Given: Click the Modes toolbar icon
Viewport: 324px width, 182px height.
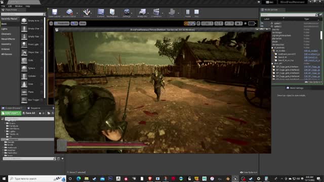Looking at the screenshot, I should [x=87, y=12].
